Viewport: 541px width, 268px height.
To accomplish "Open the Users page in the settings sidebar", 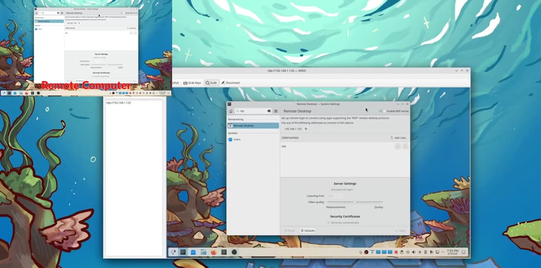I will click(253, 139).
